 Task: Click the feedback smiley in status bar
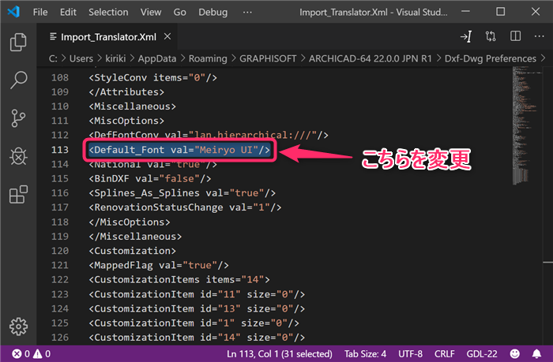click(515, 353)
